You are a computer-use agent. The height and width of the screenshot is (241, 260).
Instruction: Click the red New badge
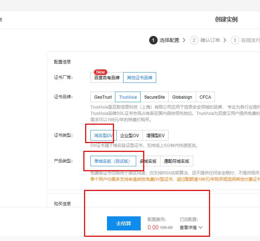coord(101,72)
